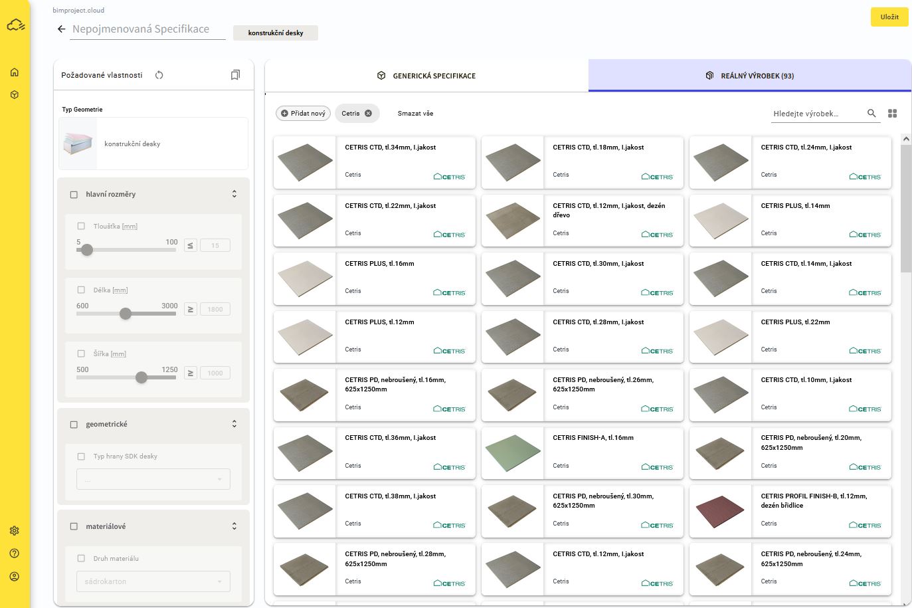The width and height of the screenshot is (912, 608).
Task: Open the user account icon
Action: point(15,576)
